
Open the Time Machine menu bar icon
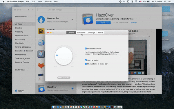click(x=128, y=1)
